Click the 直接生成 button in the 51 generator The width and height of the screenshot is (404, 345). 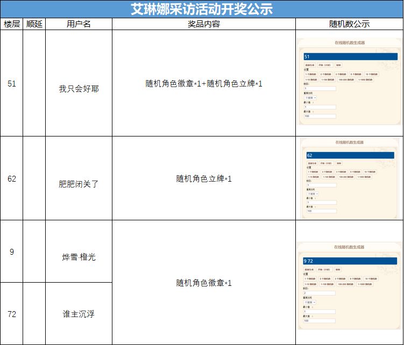pyautogui.click(x=310, y=65)
